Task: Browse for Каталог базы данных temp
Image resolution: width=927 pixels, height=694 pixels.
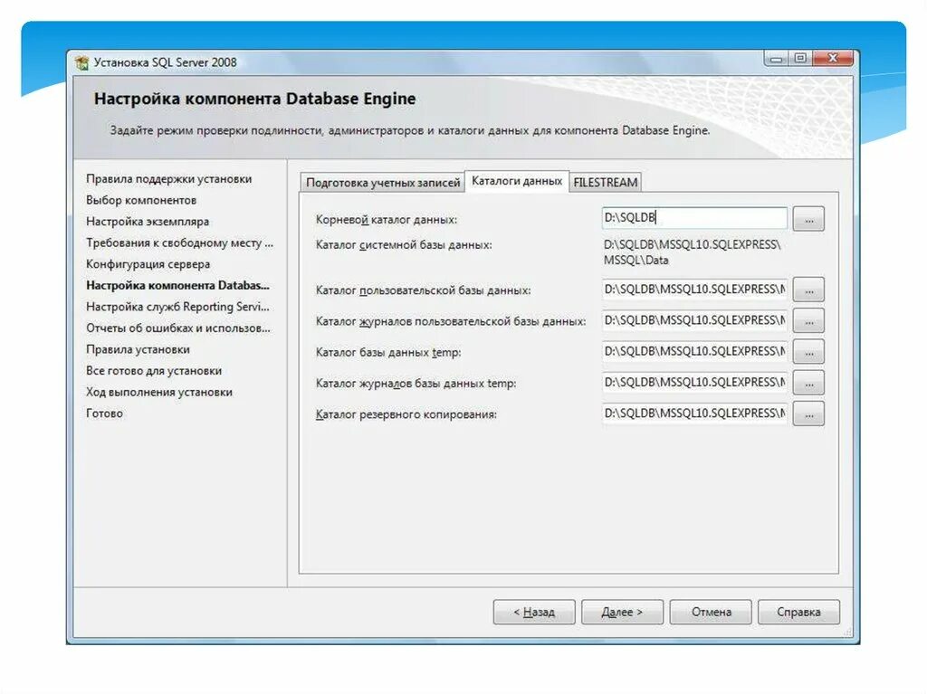Action: click(x=808, y=352)
